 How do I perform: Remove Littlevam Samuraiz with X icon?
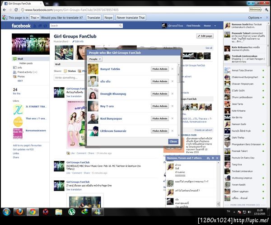point(173,131)
